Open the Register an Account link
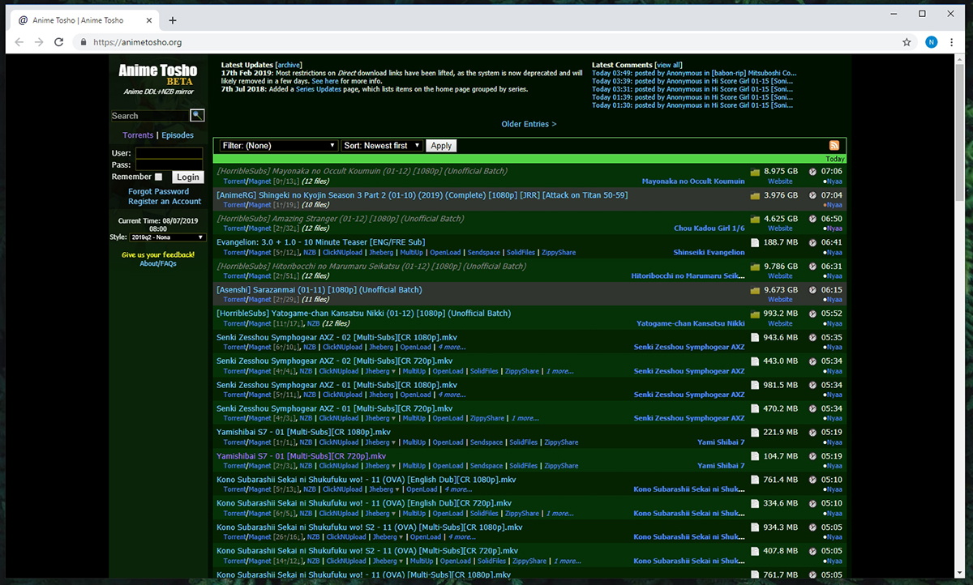Screen dimensions: 973x585 tap(165, 202)
